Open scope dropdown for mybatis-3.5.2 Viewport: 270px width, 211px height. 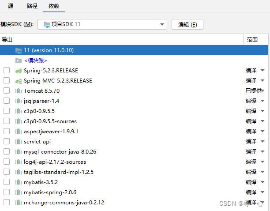pos(262,182)
